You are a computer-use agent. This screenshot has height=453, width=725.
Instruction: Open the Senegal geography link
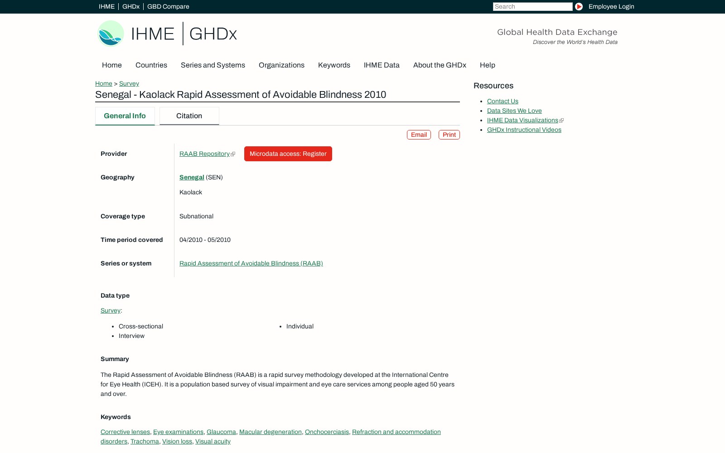(x=192, y=178)
